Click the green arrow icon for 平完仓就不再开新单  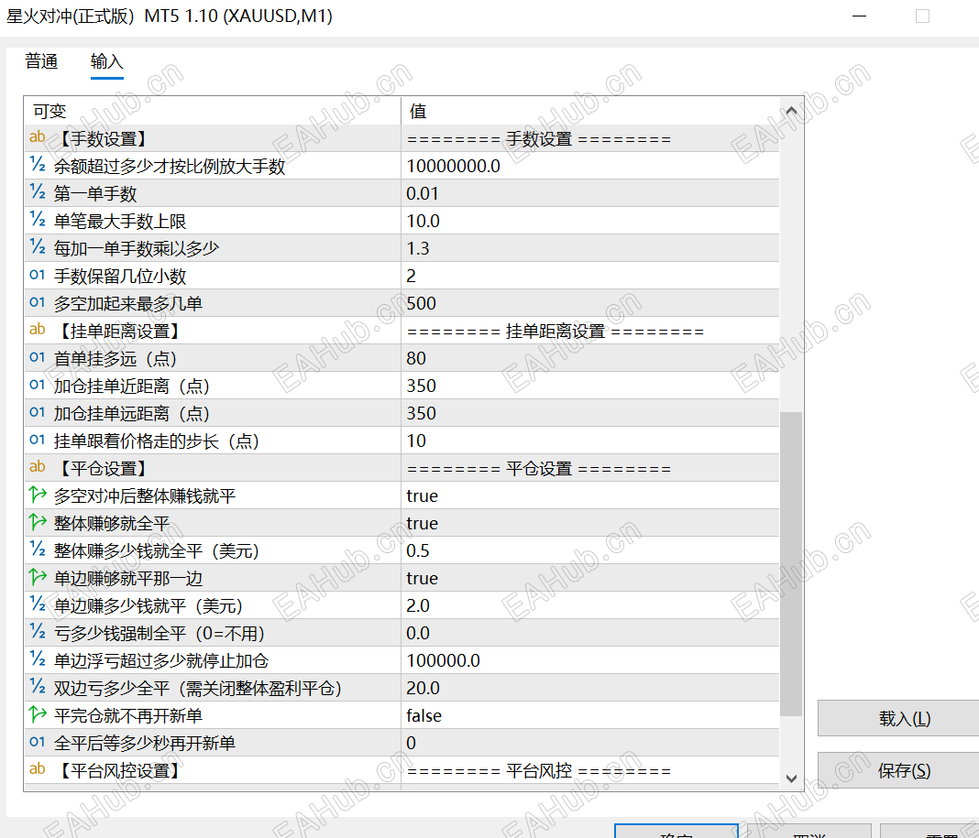coord(38,714)
